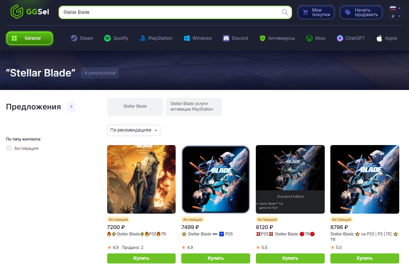Click the Активация badge on the 8120 ₽ offer
This screenshot has height=268, width=409.
(267, 220)
